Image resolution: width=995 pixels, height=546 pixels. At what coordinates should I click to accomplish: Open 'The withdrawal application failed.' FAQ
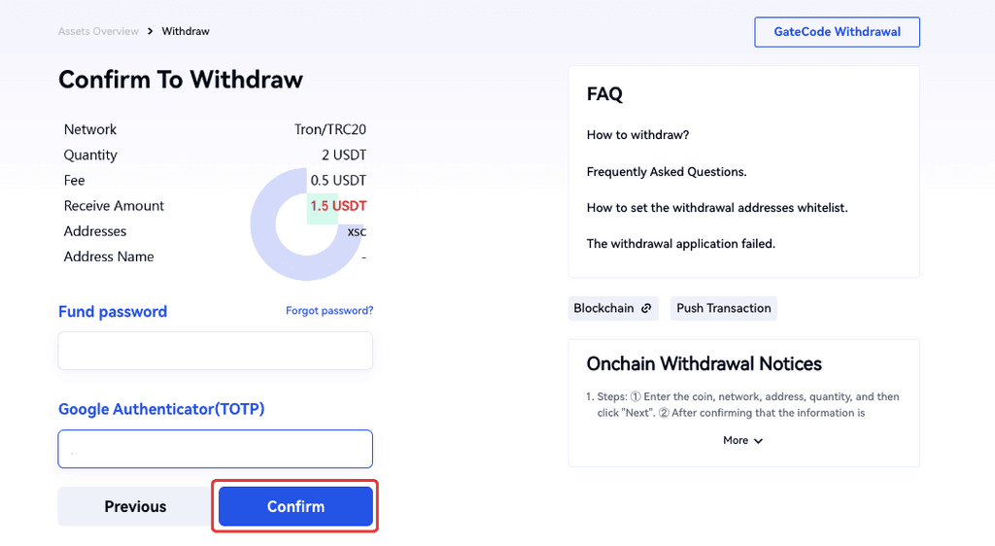(680, 244)
